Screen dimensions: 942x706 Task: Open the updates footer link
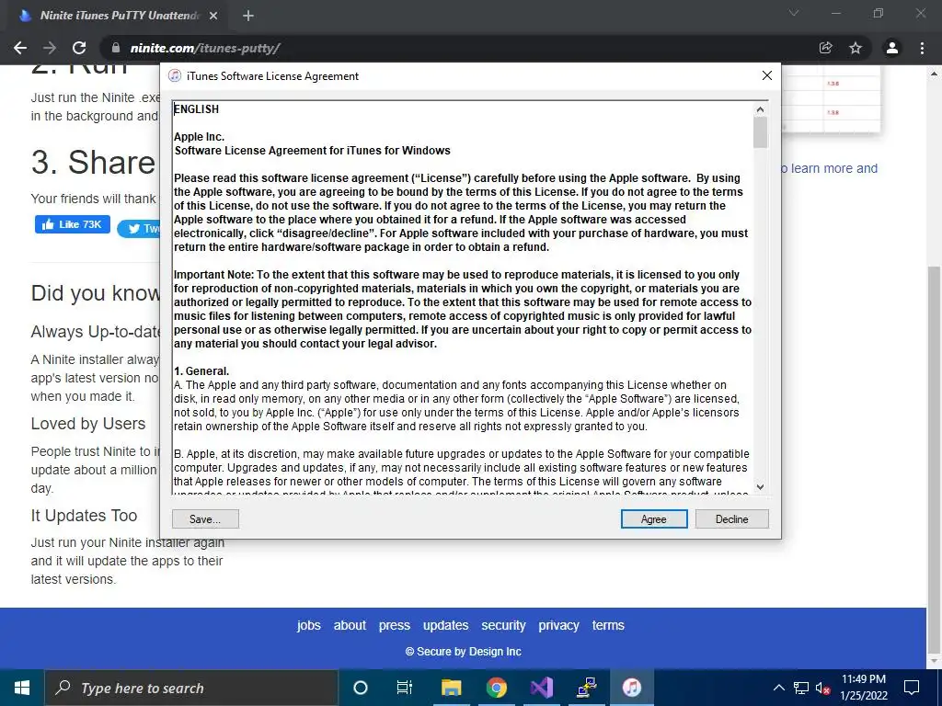446,625
